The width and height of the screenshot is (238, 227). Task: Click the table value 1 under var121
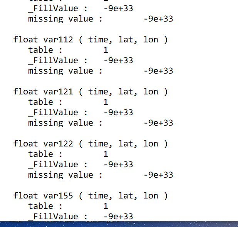click(x=106, y=102)
